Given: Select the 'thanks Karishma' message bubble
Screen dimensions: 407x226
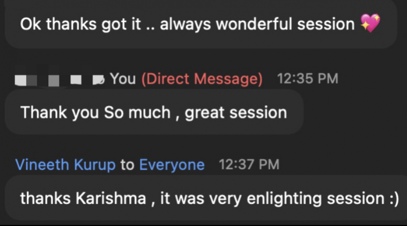Looking at the screenshot, I should click(209, 199).
